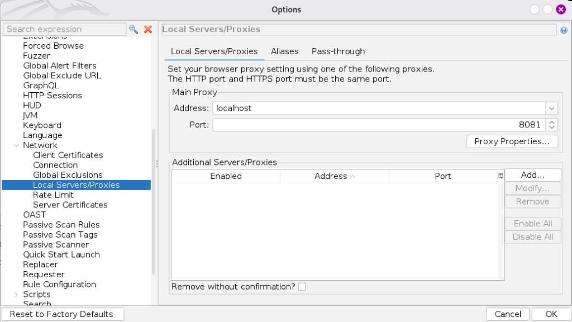The height and width of the screenshot is (322, 572).
Task: Focus the Search expression field
Action: tap(65, 29)
